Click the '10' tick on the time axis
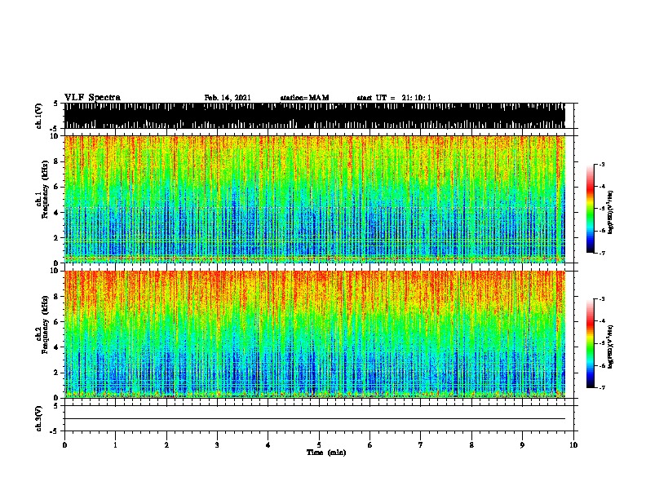 (x=573, y=444)
